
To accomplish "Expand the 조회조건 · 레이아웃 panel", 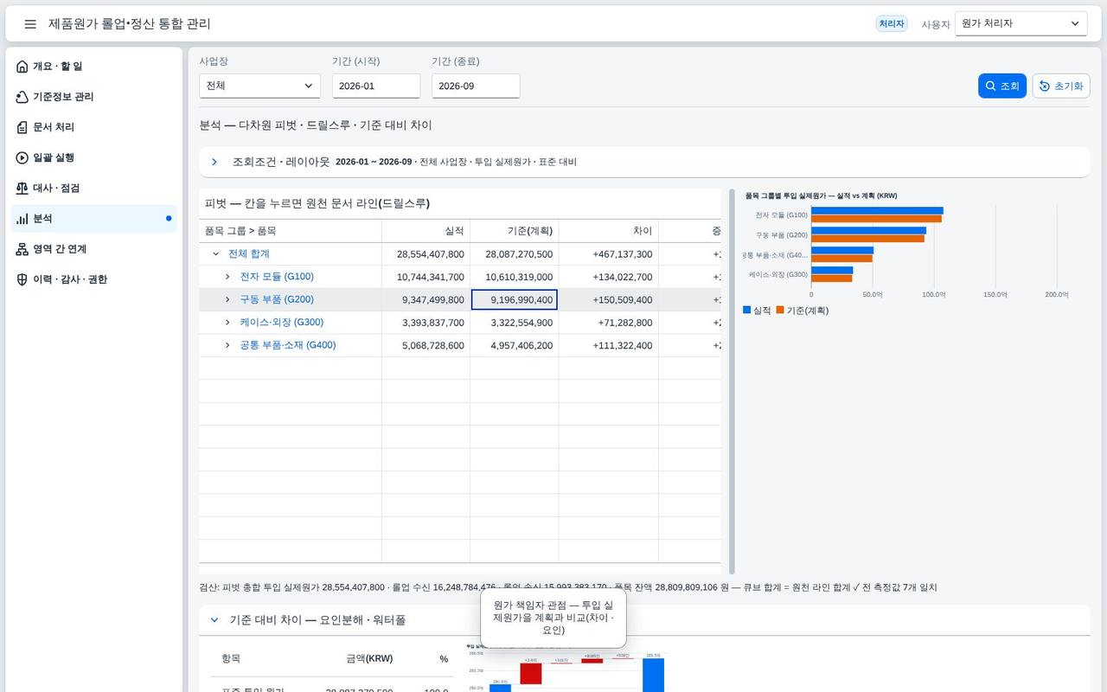I will (214, 162).
